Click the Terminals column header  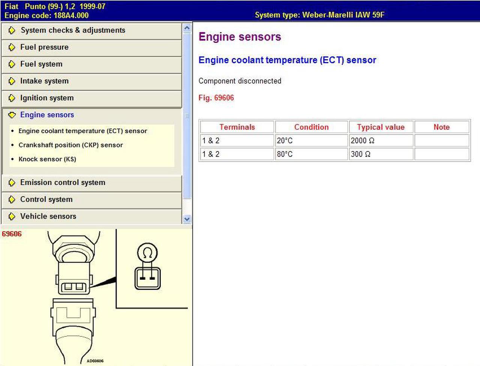pyautogui.click(x=237, y=127)
